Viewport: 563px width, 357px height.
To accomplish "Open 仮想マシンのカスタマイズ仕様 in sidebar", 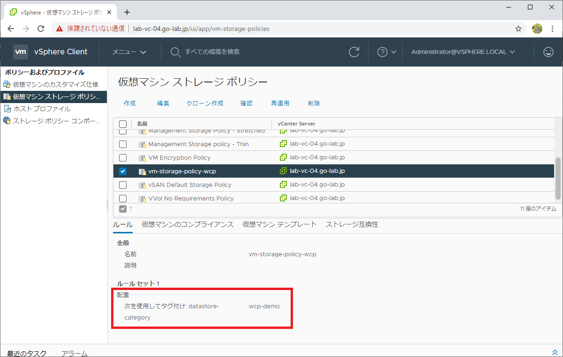I will [x=55, y=84].
